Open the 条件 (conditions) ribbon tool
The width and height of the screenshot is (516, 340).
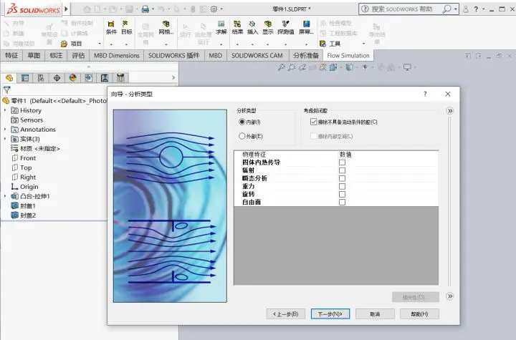coord(111,28)
